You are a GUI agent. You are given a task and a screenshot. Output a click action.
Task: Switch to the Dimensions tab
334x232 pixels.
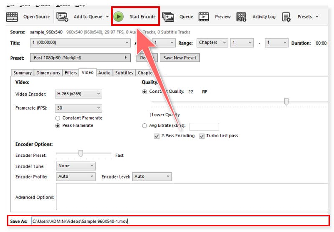coord(48,73)
